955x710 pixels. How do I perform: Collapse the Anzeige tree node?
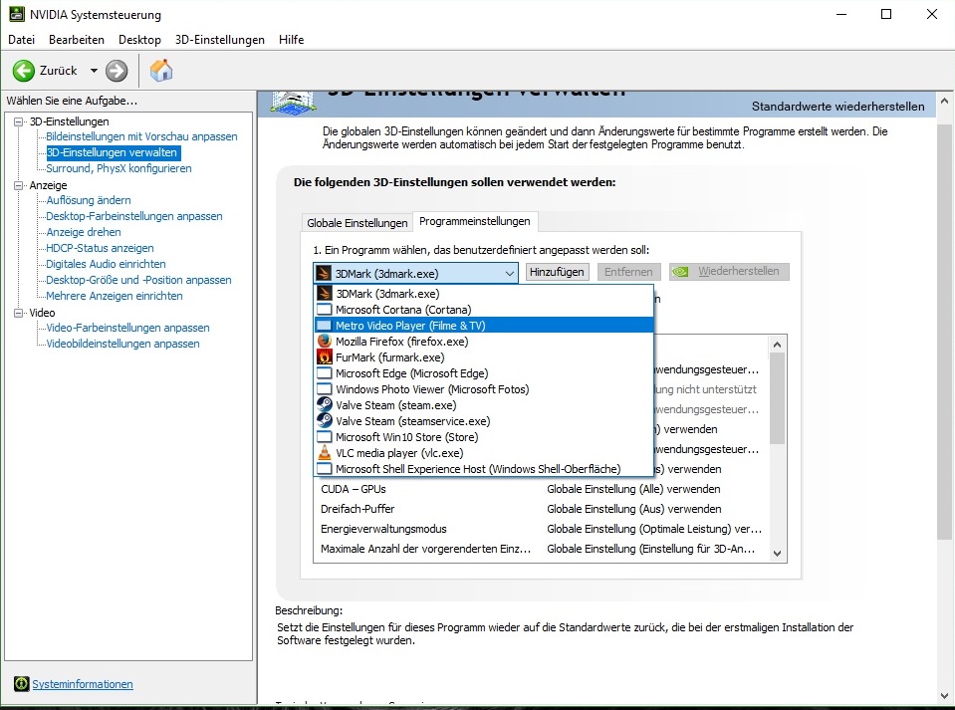pyautogui.click(x=18, y=185)
